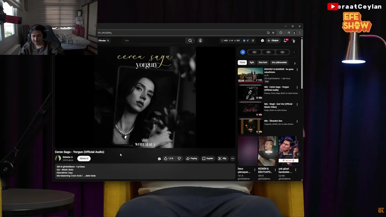Open options menu for Mix - Ölmedim Ben
Viewport: 386px width, 217px height.
(297, 121)
